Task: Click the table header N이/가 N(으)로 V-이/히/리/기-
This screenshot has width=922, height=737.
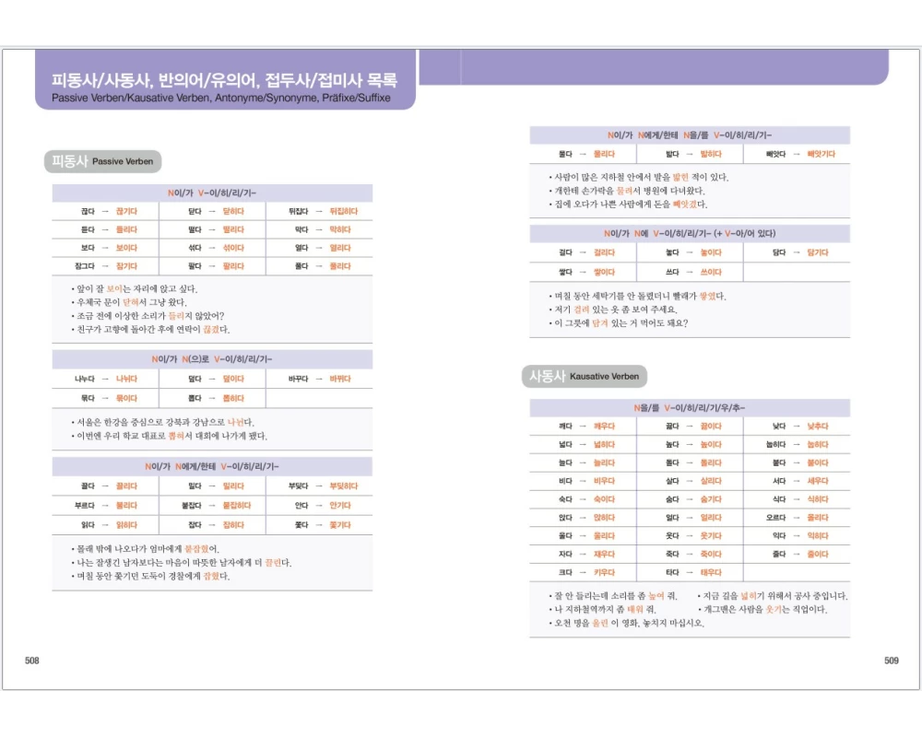Action: [212, 358]
